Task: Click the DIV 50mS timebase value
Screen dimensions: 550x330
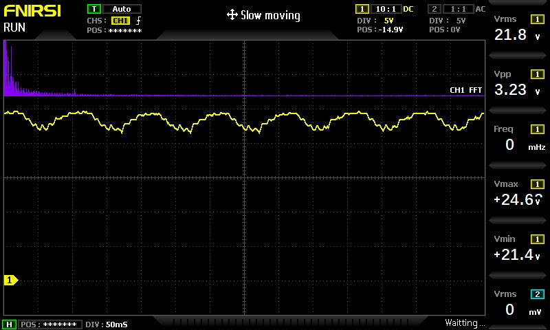Action: (x=117, y=324)
